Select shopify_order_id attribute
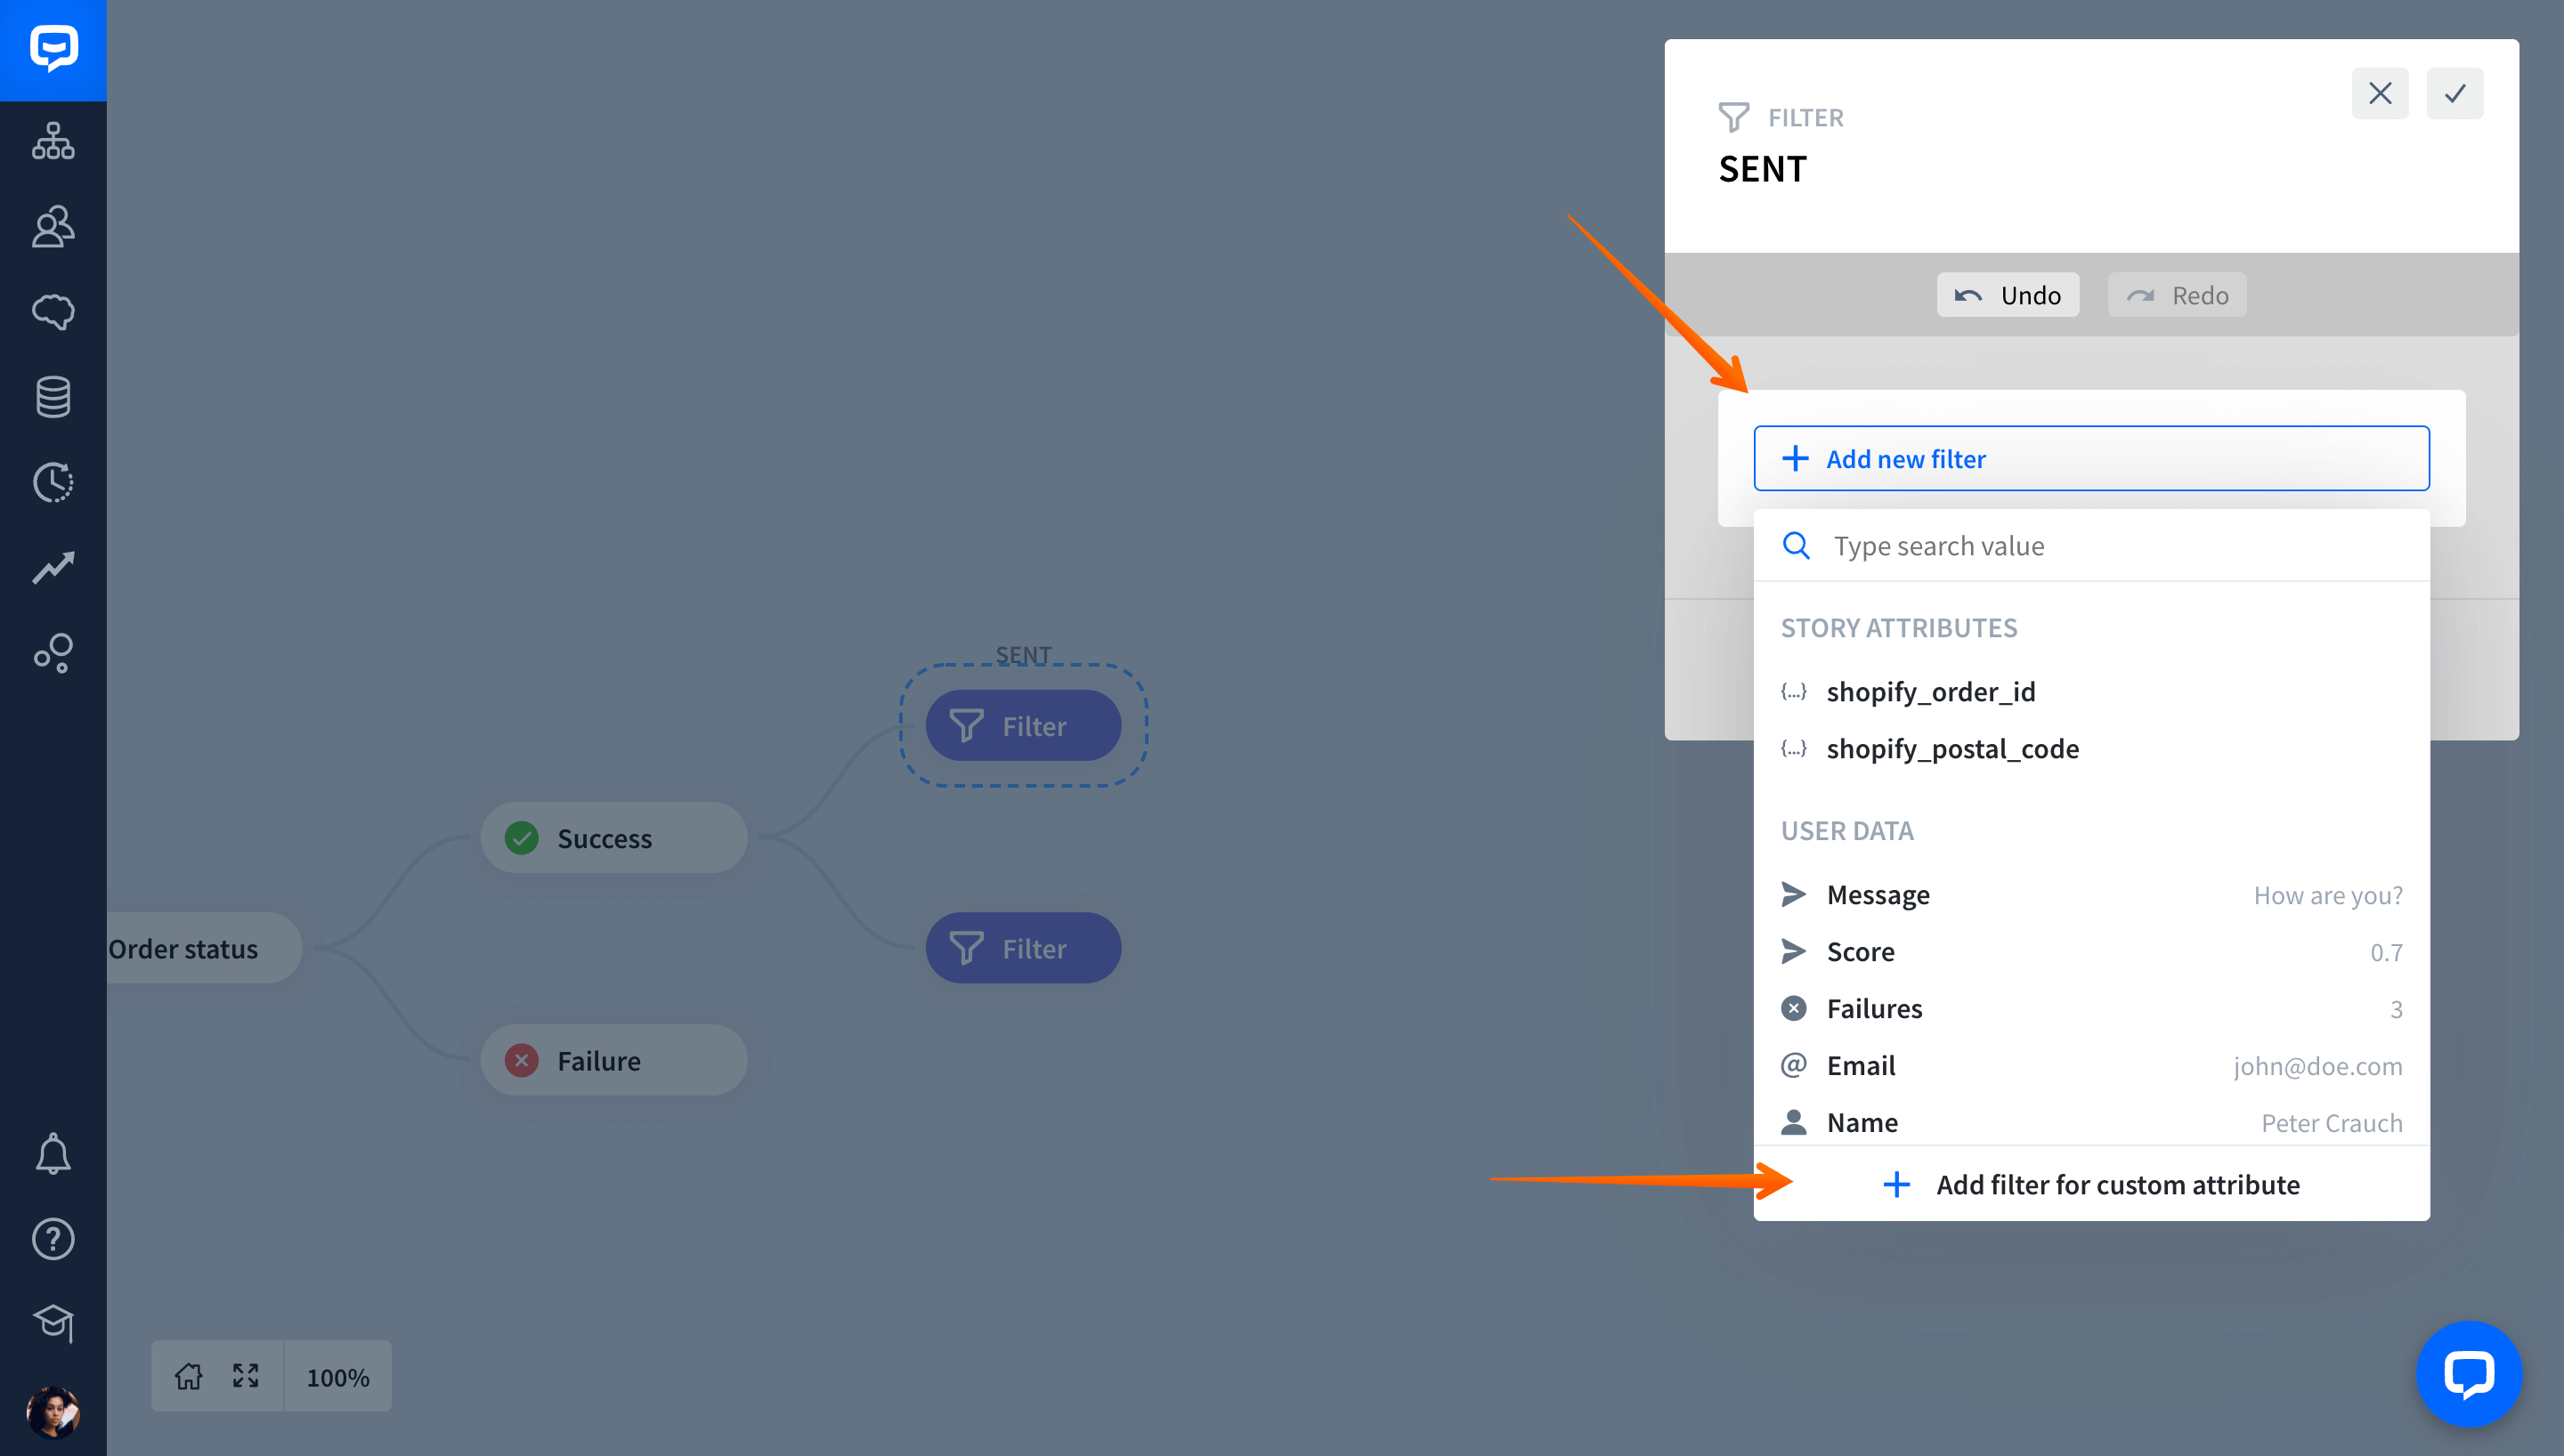 point(2091,691)
